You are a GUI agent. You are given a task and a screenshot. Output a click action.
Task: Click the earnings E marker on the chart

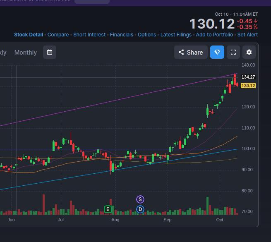(x=108, y=209)
